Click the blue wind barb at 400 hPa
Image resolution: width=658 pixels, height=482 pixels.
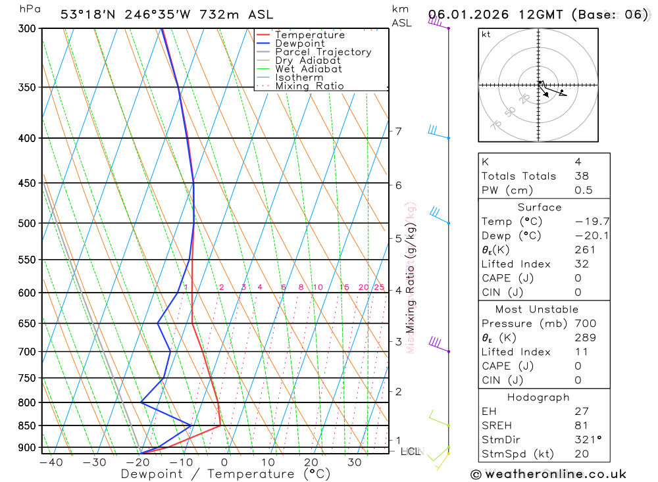tap(439, 132)
